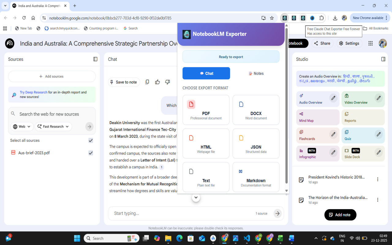Edit the Audio Overview using its pencil icon
392x245 pixels.
334,98
